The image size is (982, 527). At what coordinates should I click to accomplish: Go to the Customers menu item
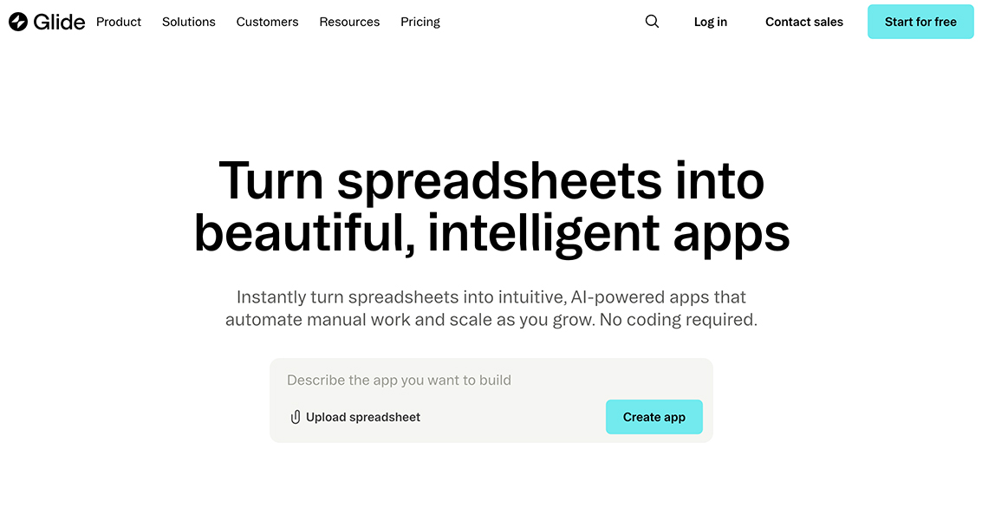click(x=267, y=22)
